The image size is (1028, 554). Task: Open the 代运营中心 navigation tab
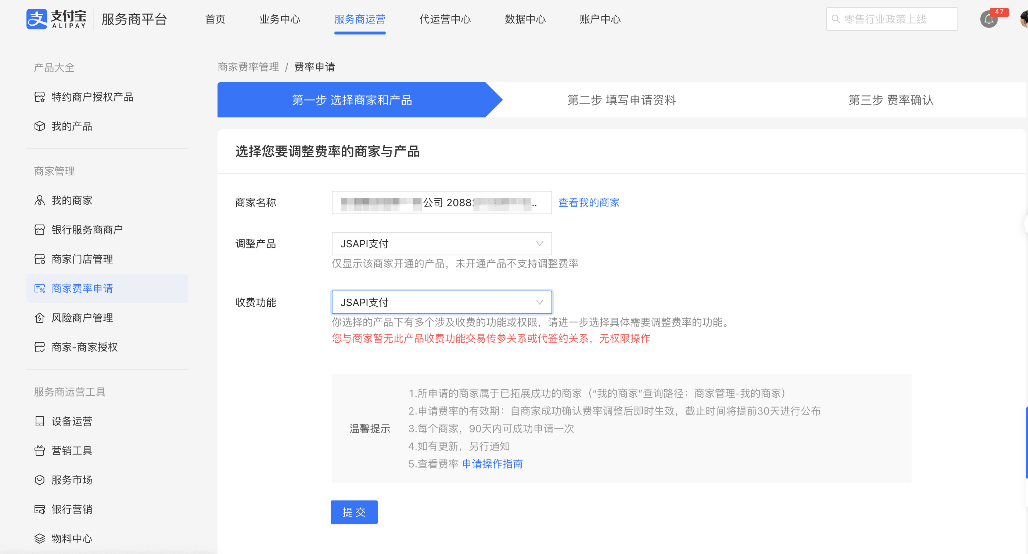click(445, 19)
